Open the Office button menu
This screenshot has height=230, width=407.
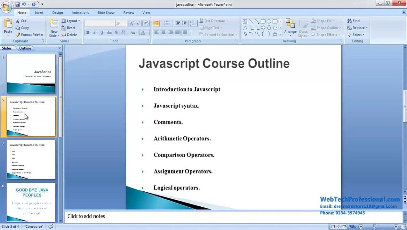tap(6, 7)
